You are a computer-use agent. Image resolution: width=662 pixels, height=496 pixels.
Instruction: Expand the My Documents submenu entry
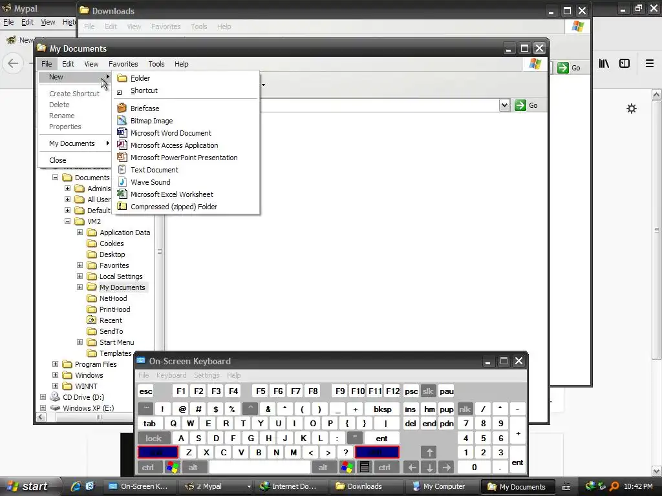tap(74, 143)
